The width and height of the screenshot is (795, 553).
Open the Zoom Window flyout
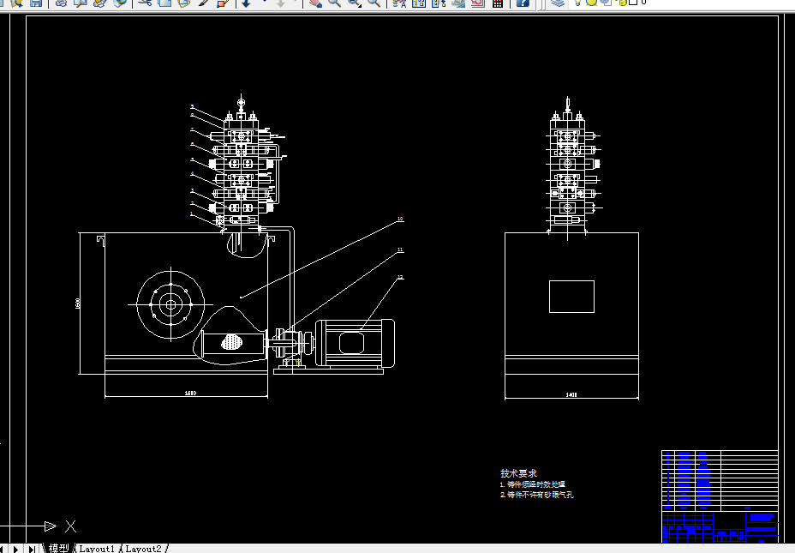(x=354, y=3)
